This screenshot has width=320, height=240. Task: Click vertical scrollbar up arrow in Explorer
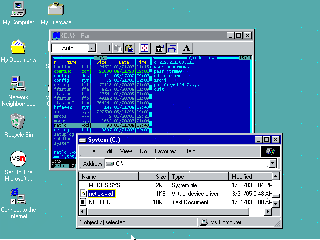pyautogui.click(x=276, y=176)
